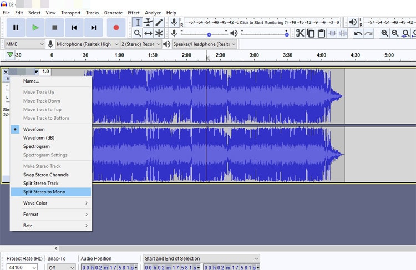Expand the Format submenu

point(51,215)
